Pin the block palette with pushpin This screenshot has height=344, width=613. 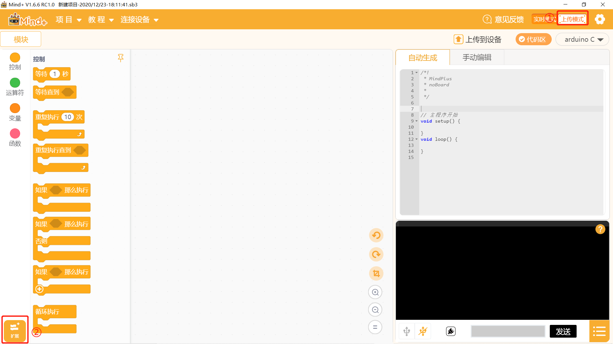coord(121,58)
